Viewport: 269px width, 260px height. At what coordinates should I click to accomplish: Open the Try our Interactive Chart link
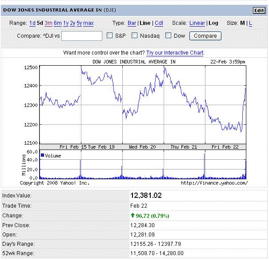pos(175,53)
